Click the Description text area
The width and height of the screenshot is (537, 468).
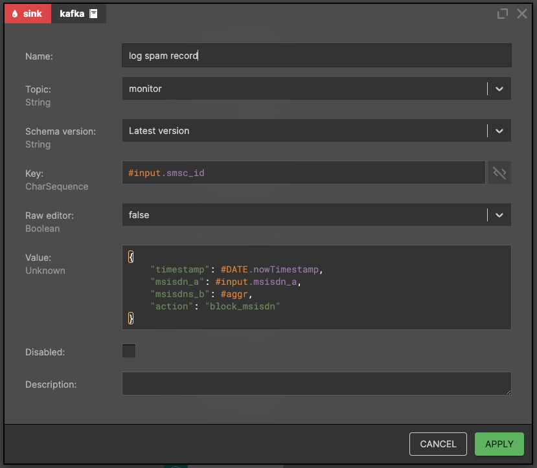pyautogui.click(x=317, y=383)
